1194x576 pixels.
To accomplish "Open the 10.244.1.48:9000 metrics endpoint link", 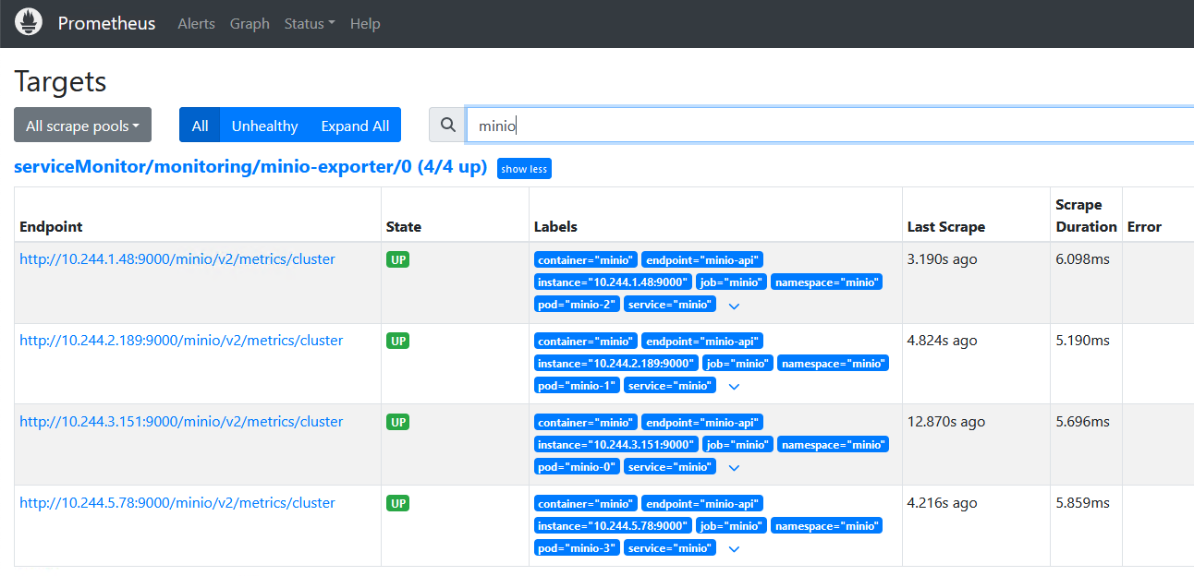I will 177,259.
